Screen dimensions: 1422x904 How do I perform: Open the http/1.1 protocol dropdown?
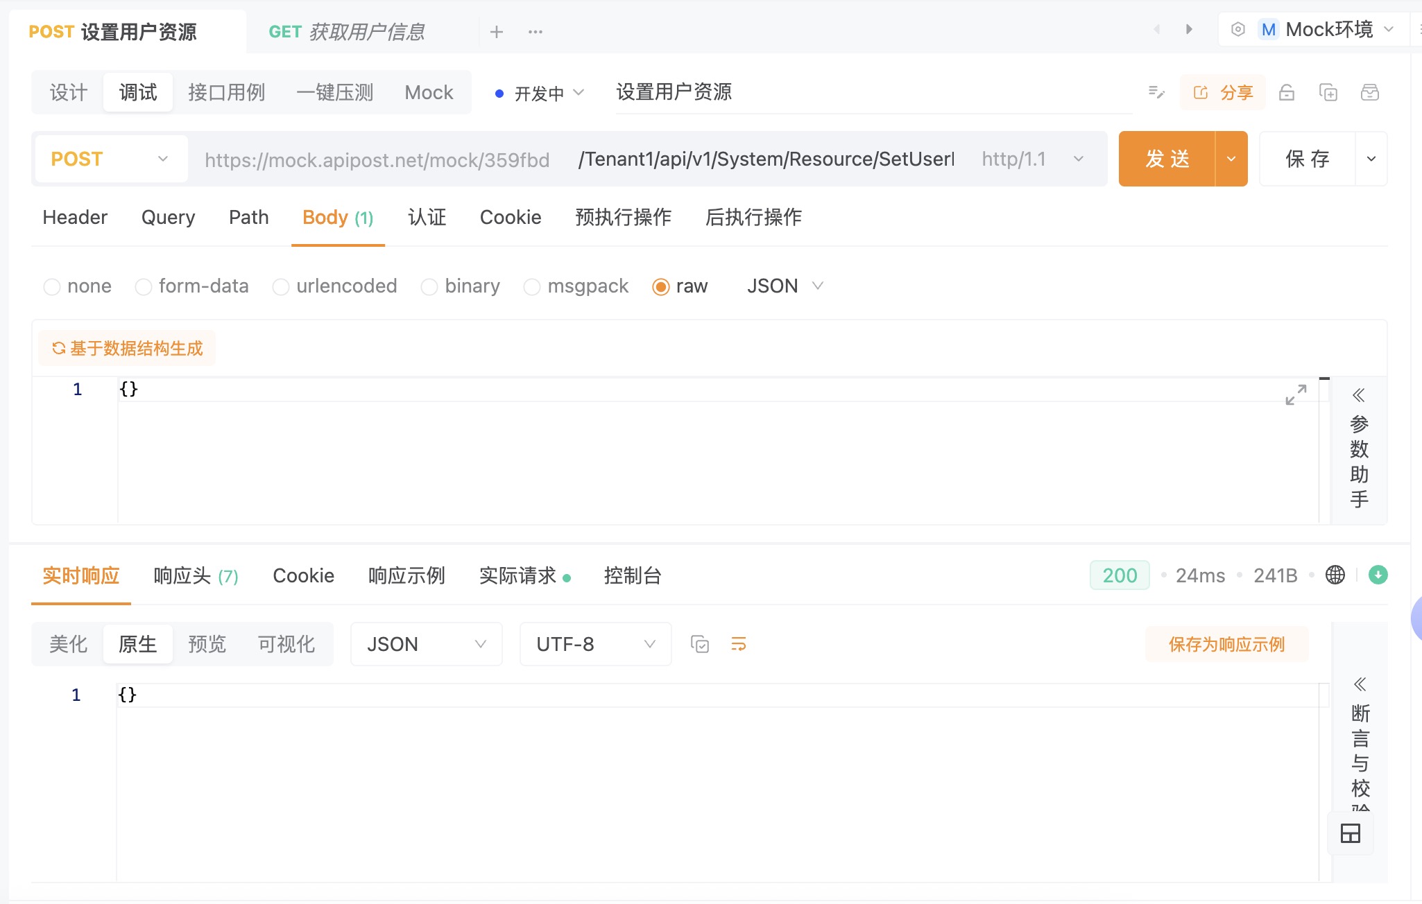coord(1034,159)
